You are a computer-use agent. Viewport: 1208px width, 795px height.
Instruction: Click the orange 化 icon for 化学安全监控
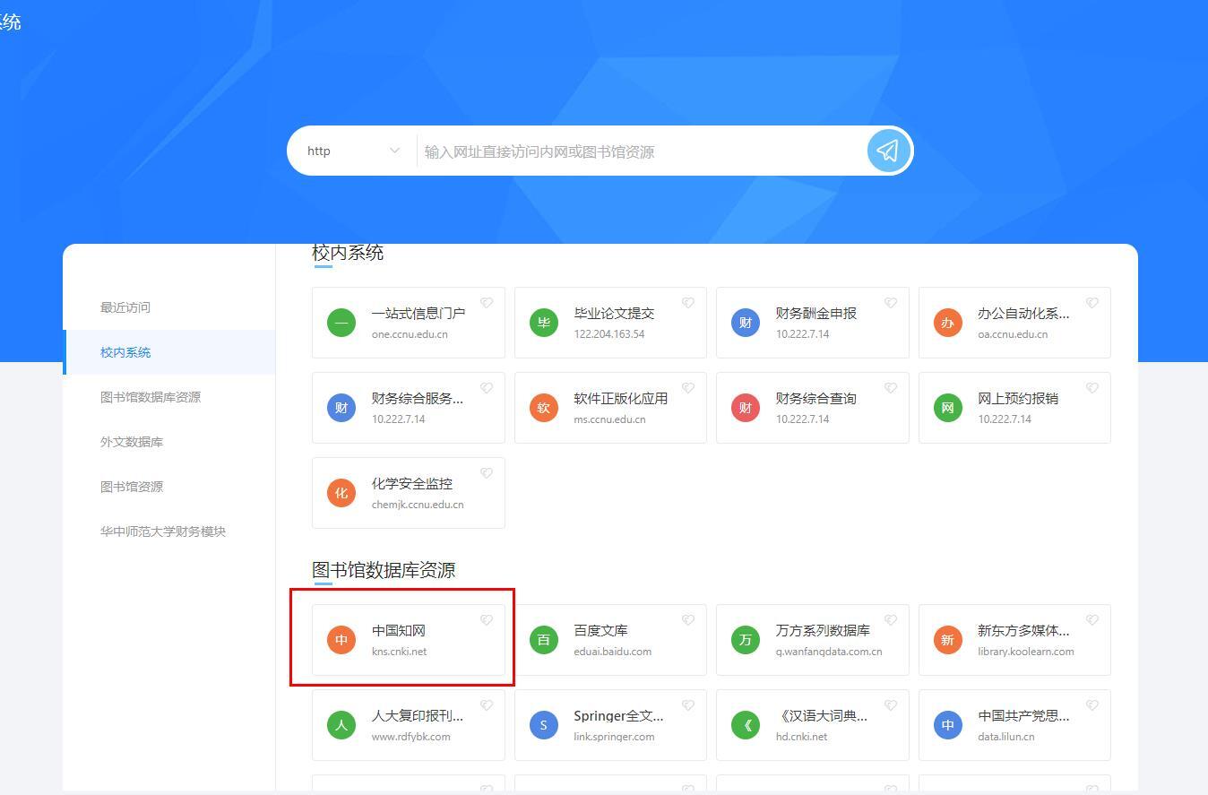[341, 493]
